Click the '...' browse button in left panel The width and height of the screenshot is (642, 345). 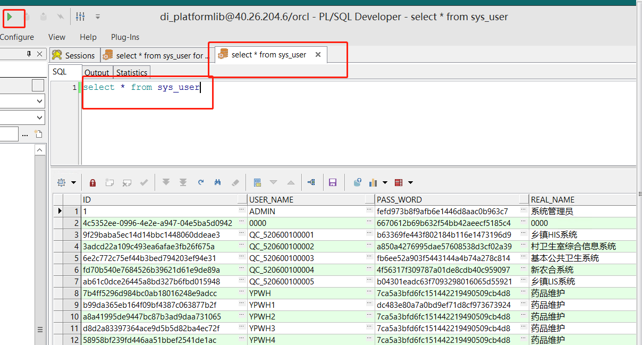(x=24, y=134)
